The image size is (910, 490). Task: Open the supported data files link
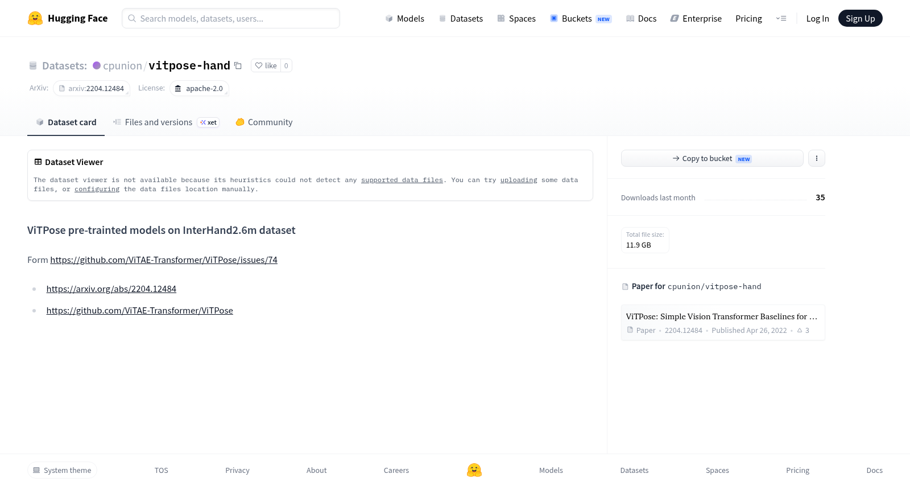click(402, 180)
